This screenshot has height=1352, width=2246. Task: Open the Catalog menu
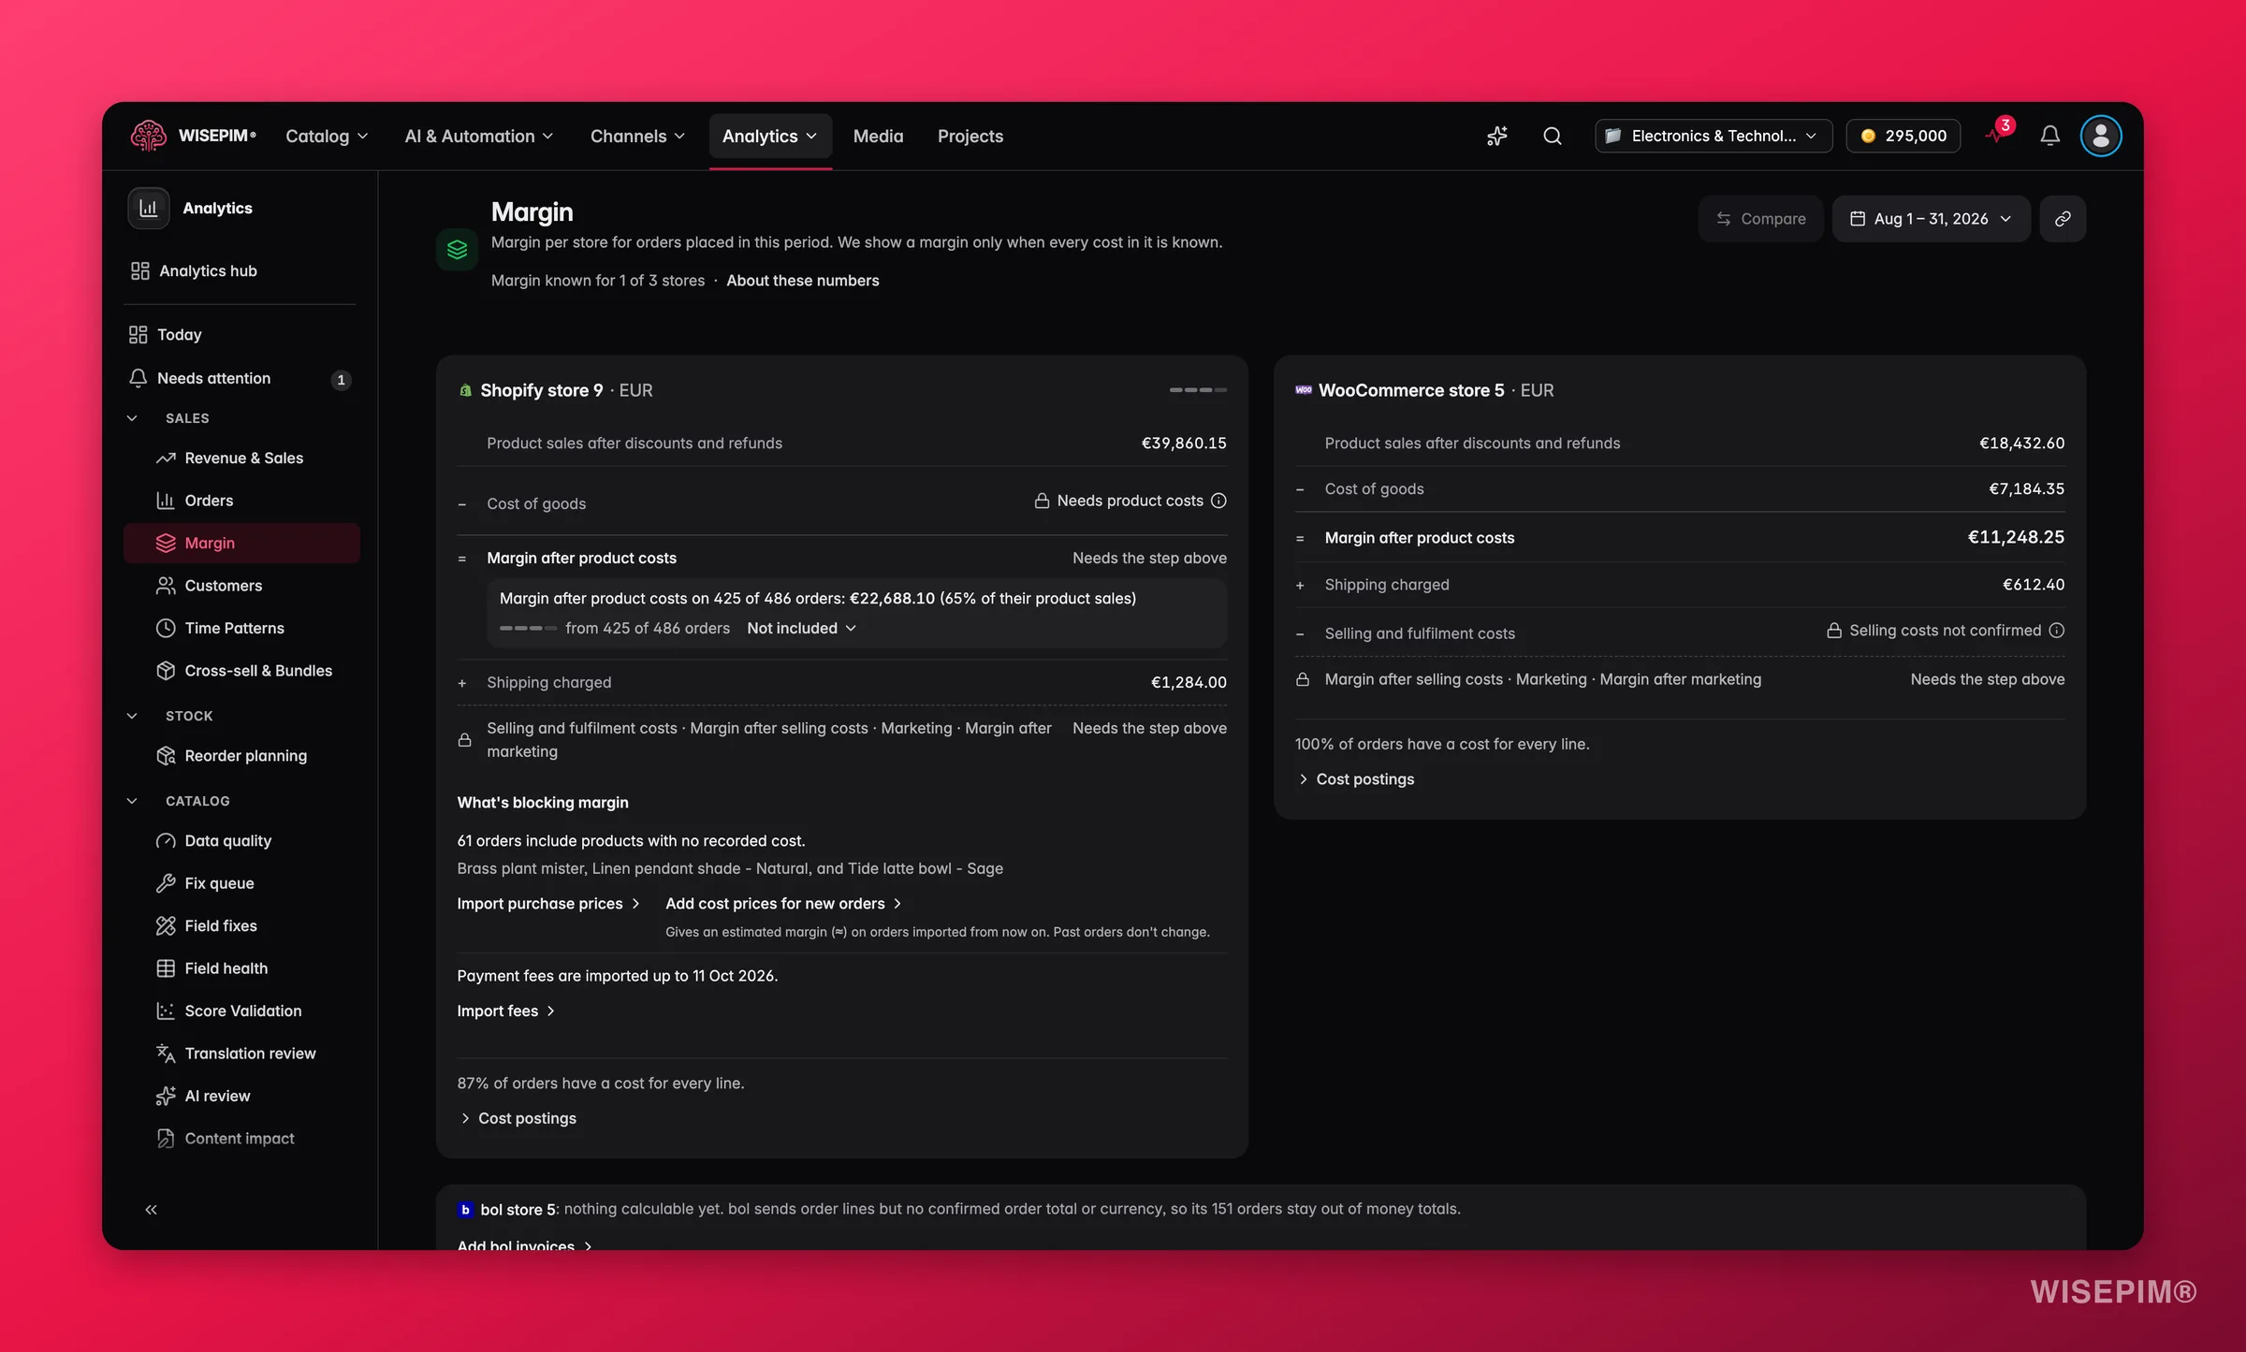(327, 136)
